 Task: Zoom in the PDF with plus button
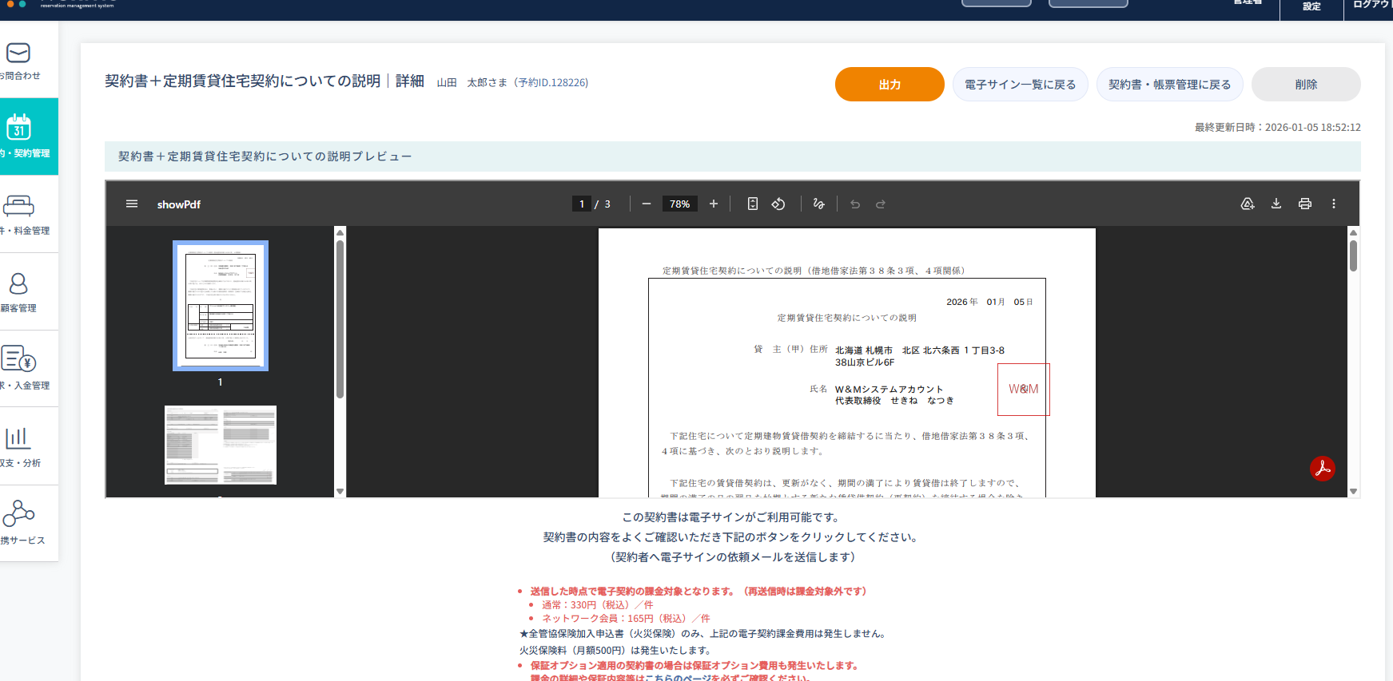click(714, 204)
